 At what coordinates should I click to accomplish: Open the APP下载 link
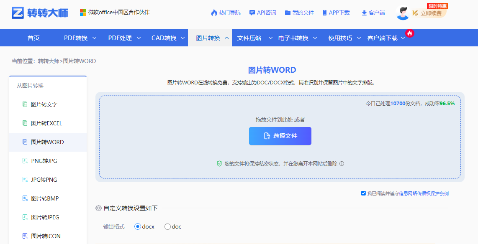[x=339, y=13]
